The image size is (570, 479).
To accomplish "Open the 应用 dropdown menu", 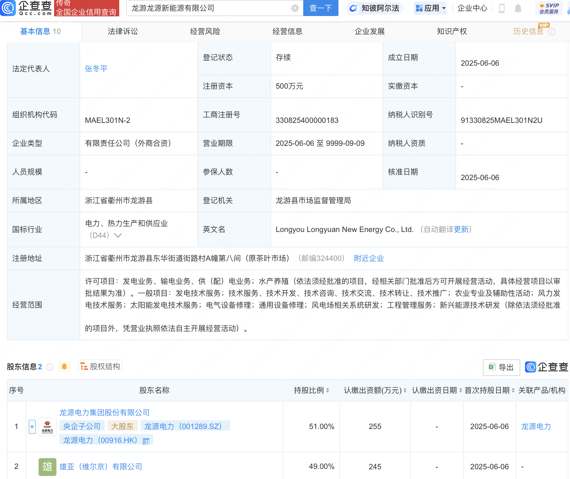I will tap(431, 8).
